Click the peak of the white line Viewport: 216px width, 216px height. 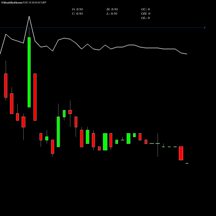(x=29, y=16)
